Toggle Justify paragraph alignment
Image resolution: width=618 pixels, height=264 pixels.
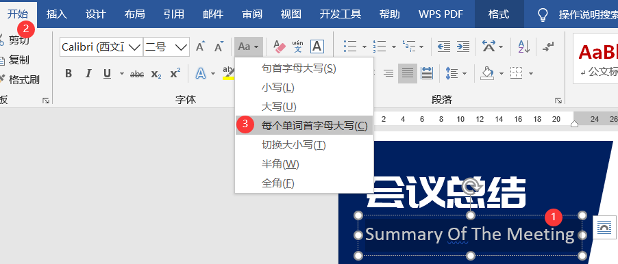(x=408, y=73)
